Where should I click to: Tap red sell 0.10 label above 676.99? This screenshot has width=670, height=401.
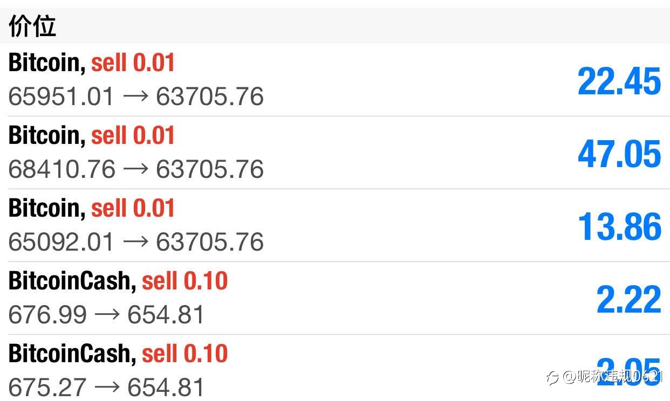[185, 281]
